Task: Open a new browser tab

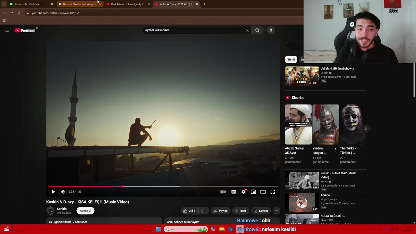Action: 204,4
